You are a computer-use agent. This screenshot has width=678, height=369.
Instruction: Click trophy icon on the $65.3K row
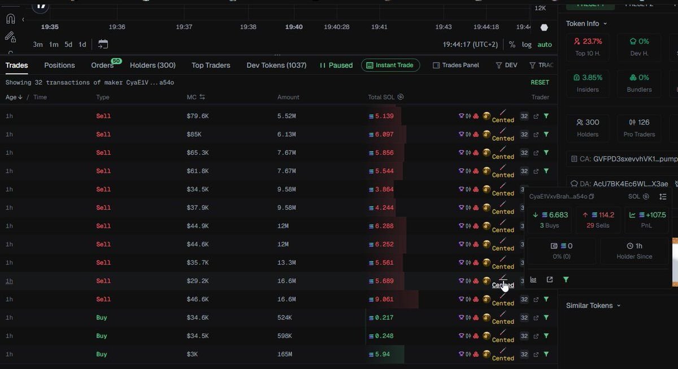tap(461, 153)
